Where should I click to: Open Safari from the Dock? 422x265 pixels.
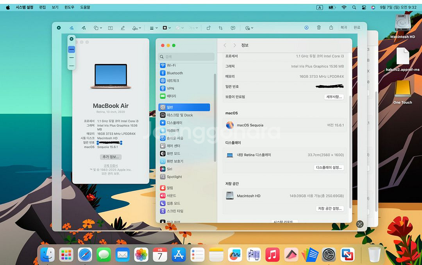[85, 255]
